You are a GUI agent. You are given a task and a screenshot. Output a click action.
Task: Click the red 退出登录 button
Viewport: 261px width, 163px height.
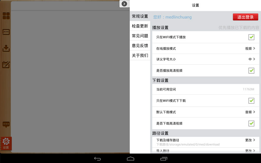pos(245,17)
